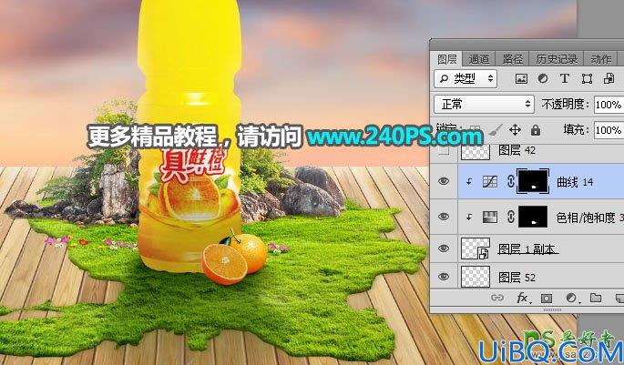Click the 填充 fill value field
The height and width of the screenshot is (365, 624).
point(609,130)
